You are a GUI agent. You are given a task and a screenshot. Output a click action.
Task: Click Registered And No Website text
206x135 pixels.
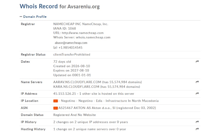click(x=74, y=115)
